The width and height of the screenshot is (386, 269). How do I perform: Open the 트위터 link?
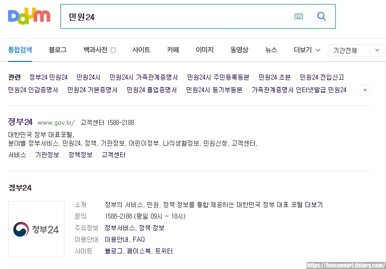point(164,251)
